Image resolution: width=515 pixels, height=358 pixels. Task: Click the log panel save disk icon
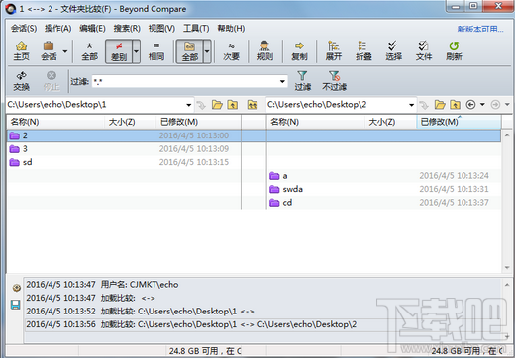pyautogui.click(x=16, y=305)
